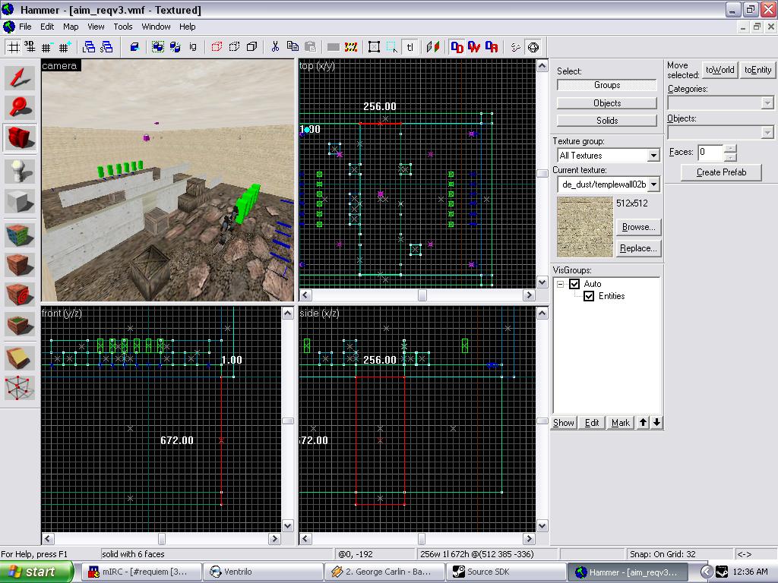Uncheck the Auto visgroup checkbox

(x=574, y=284)
